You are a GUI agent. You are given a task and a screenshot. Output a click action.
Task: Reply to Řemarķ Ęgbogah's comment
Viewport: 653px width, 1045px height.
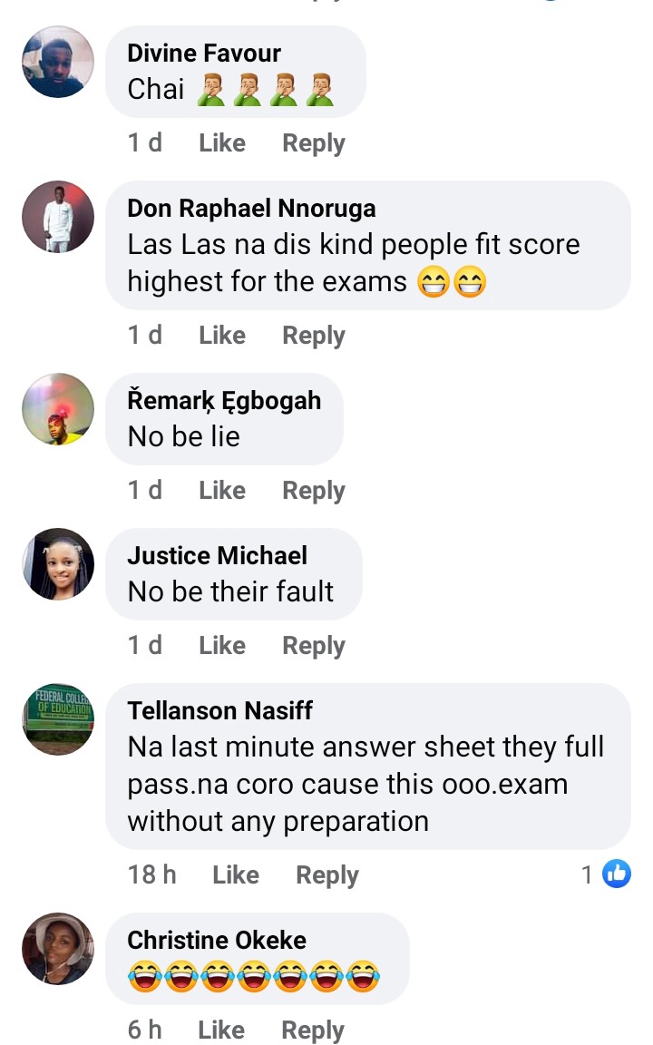(x=313, y=491)
